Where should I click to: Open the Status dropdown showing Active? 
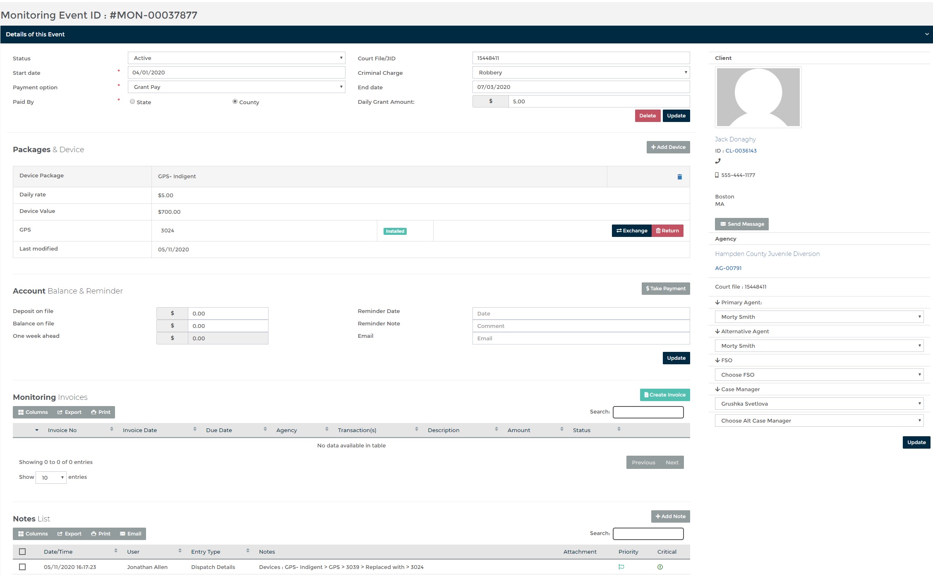click(x=236, y=58)
